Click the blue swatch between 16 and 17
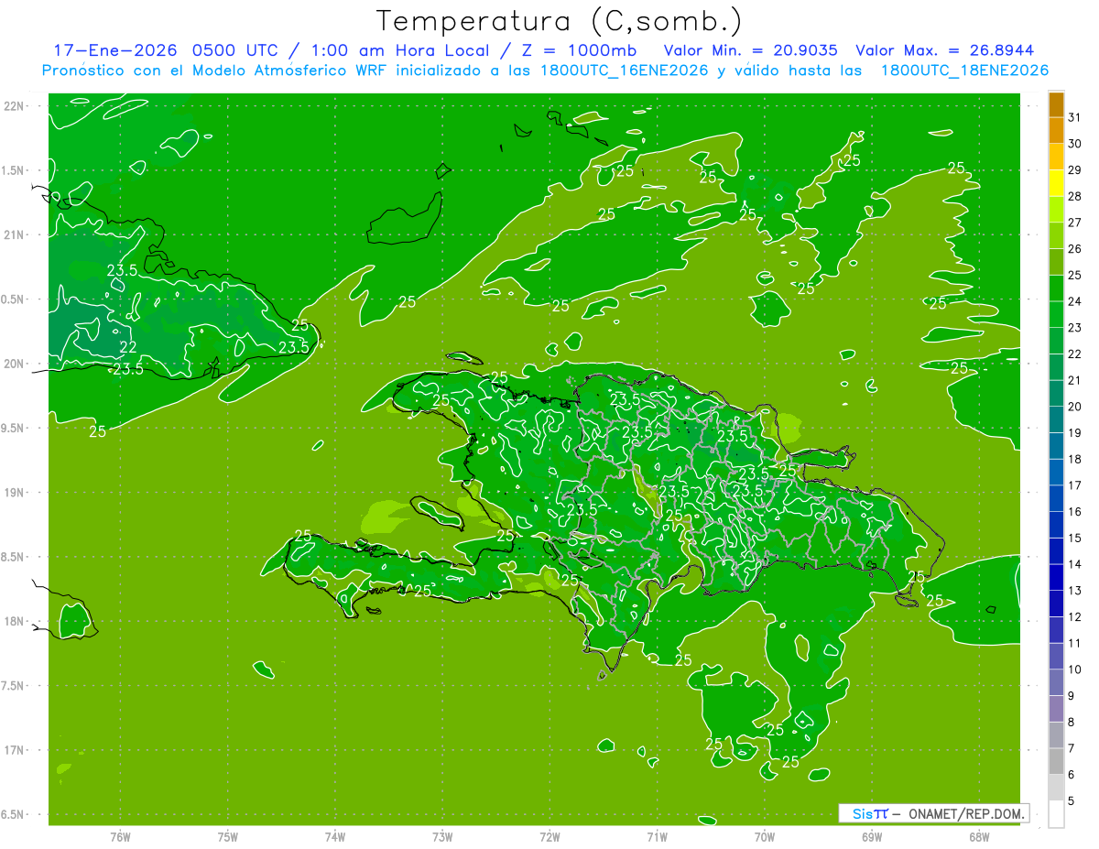 [x=1056, y=498]
